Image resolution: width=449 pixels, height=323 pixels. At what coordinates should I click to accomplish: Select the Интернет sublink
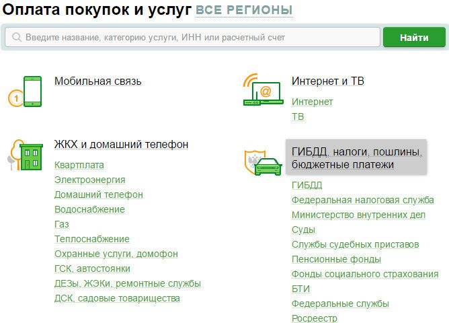click(312, 102)
